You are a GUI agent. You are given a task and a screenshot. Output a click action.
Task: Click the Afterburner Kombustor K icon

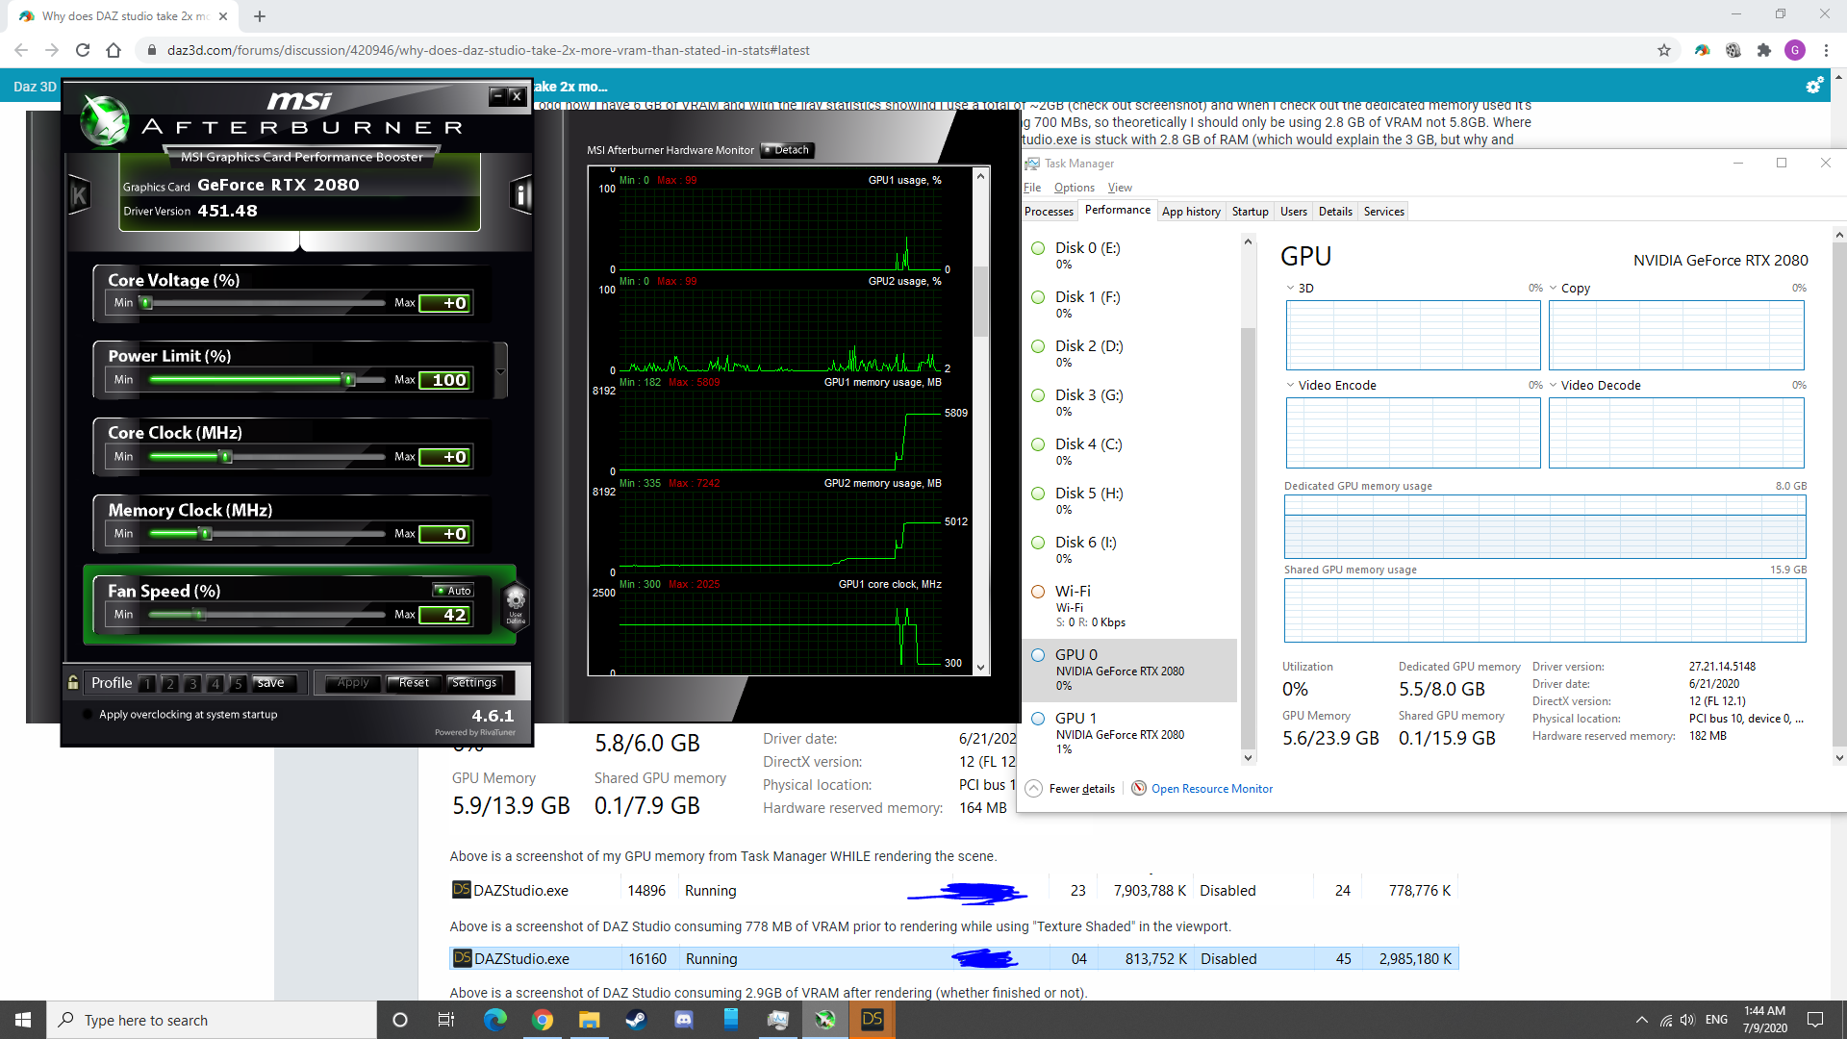(80, 196)
